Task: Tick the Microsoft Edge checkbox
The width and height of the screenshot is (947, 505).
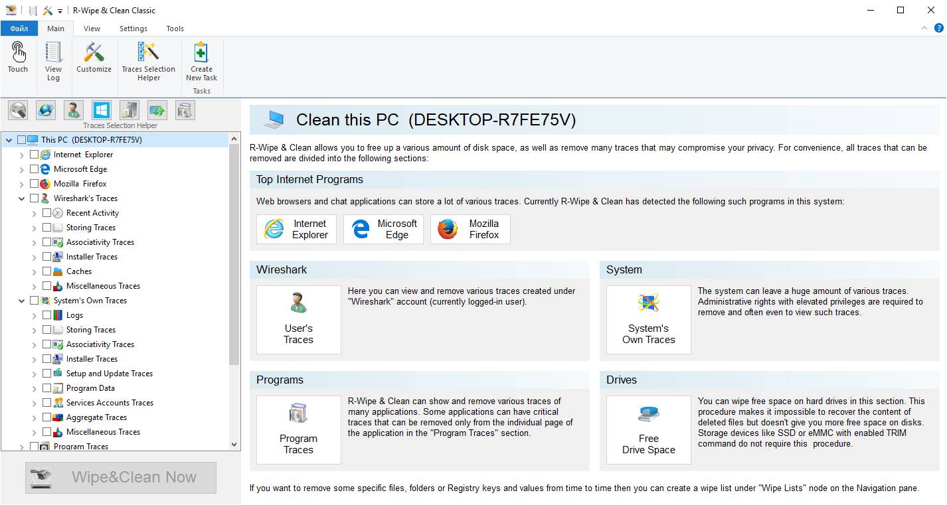Action: coord(34,169)
